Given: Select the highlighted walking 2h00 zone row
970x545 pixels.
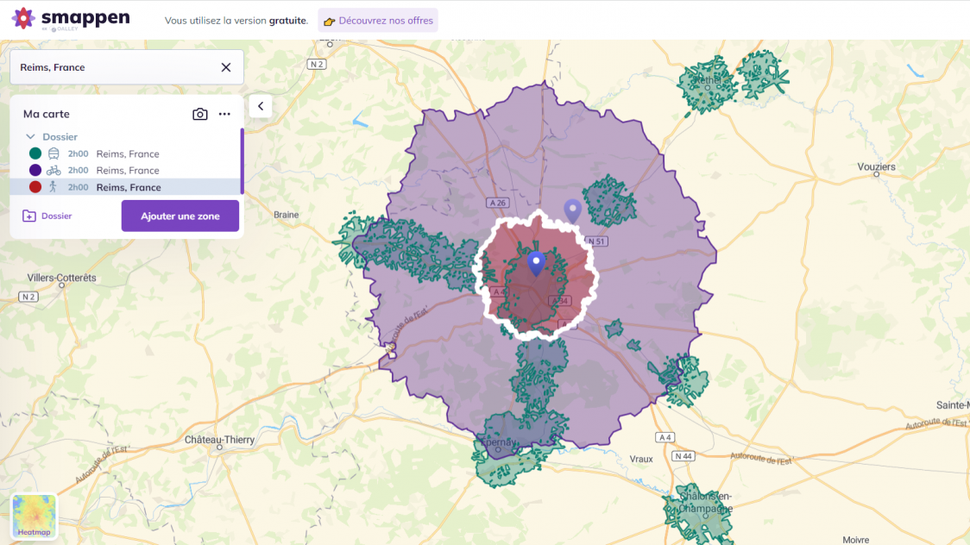Looking at the screenshot, I should (x=128, y=187).
